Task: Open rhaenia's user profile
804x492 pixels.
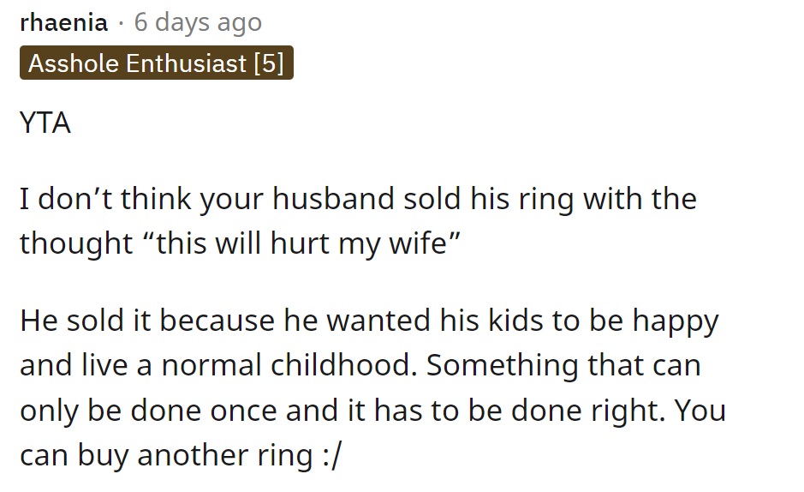Action: 63,22
